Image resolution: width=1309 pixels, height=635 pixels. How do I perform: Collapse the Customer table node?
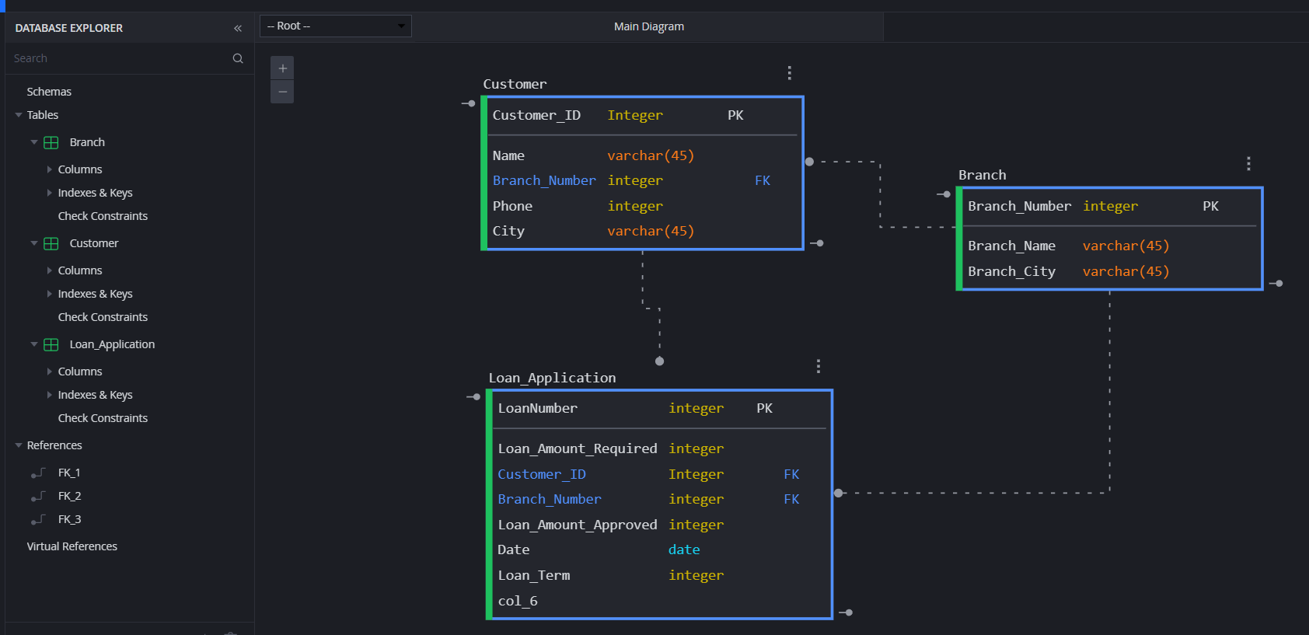click(34, 243)
